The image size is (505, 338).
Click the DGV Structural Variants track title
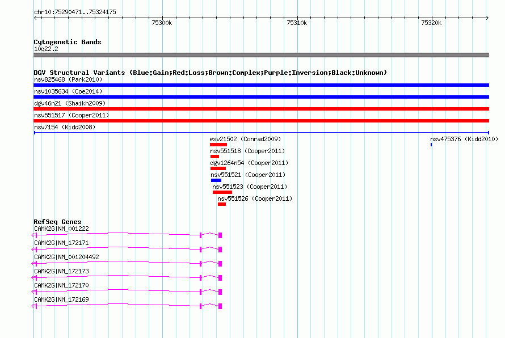click(x=211, y=73)
